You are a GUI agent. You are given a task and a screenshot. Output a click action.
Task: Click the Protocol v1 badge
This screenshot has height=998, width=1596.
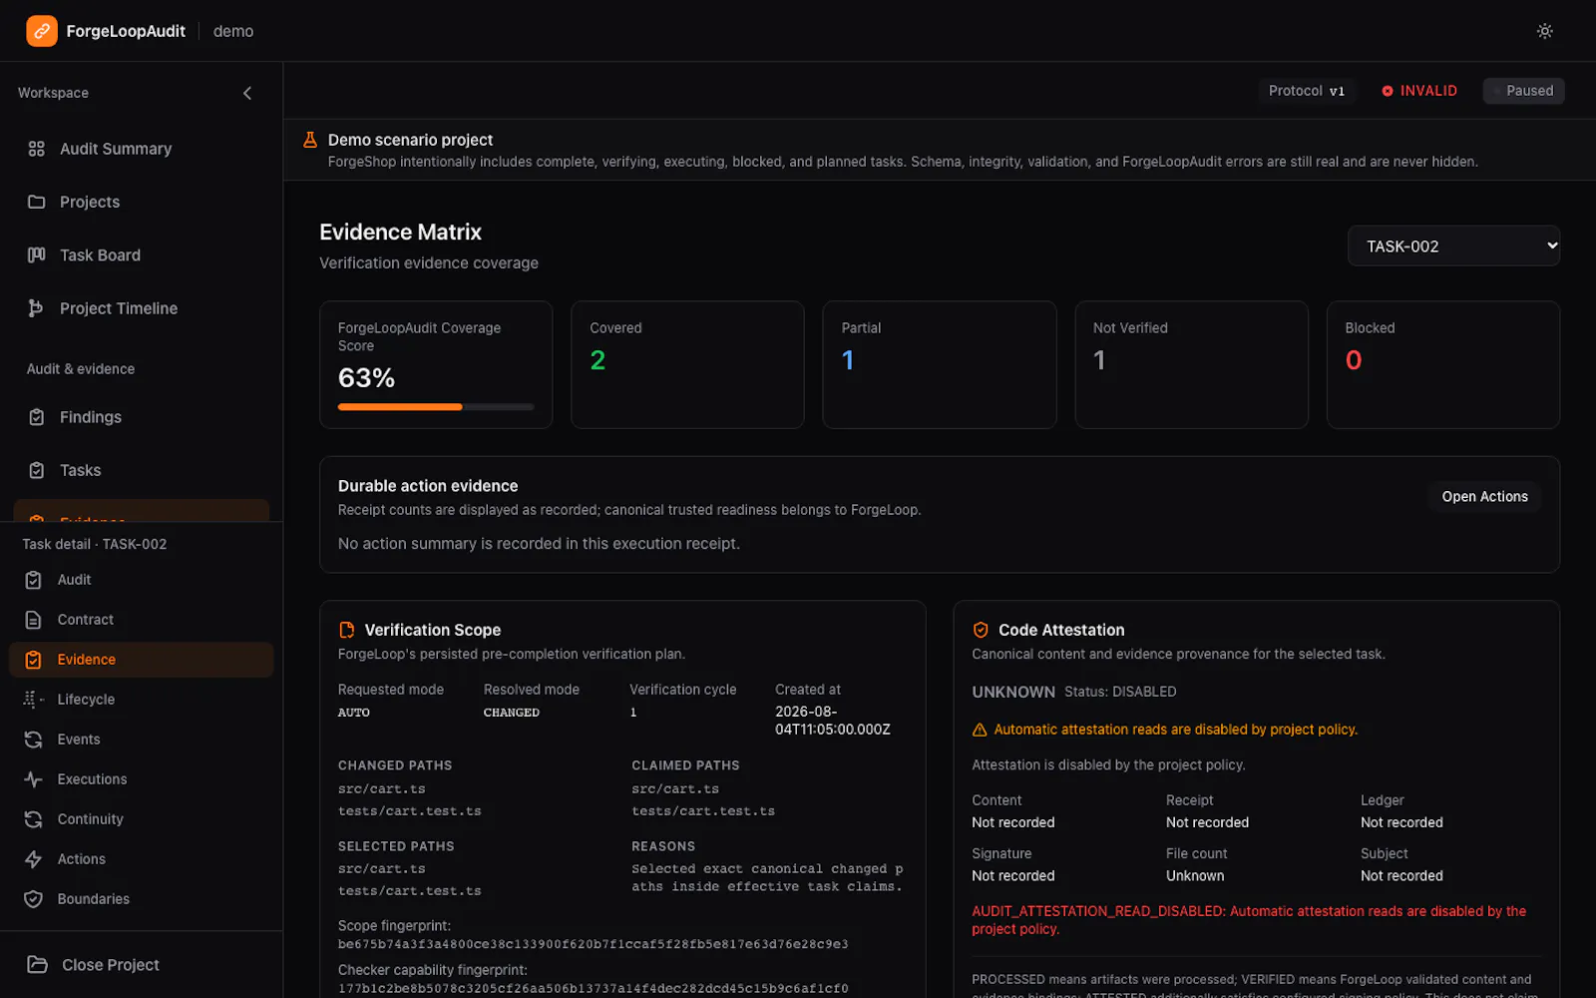point(1307,91)
